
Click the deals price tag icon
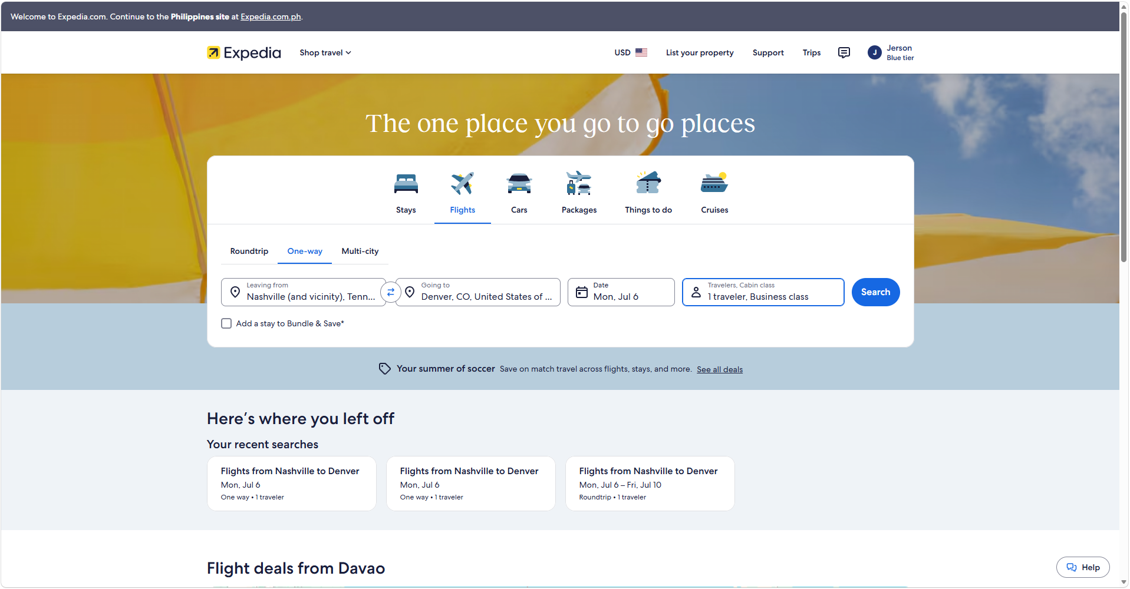(385, 369)
